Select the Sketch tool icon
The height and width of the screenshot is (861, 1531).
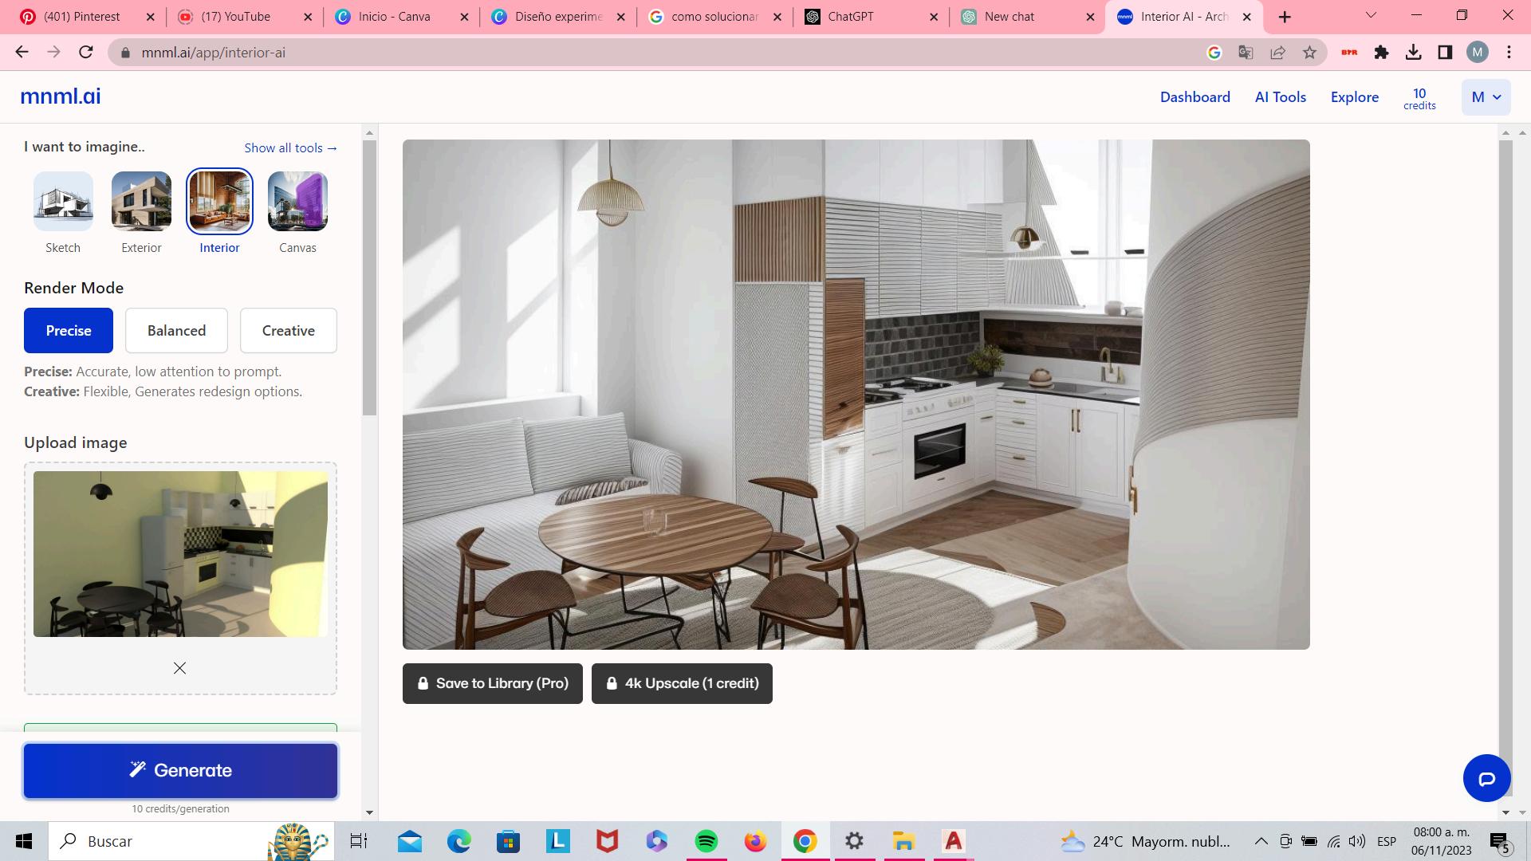coord(63,202)
